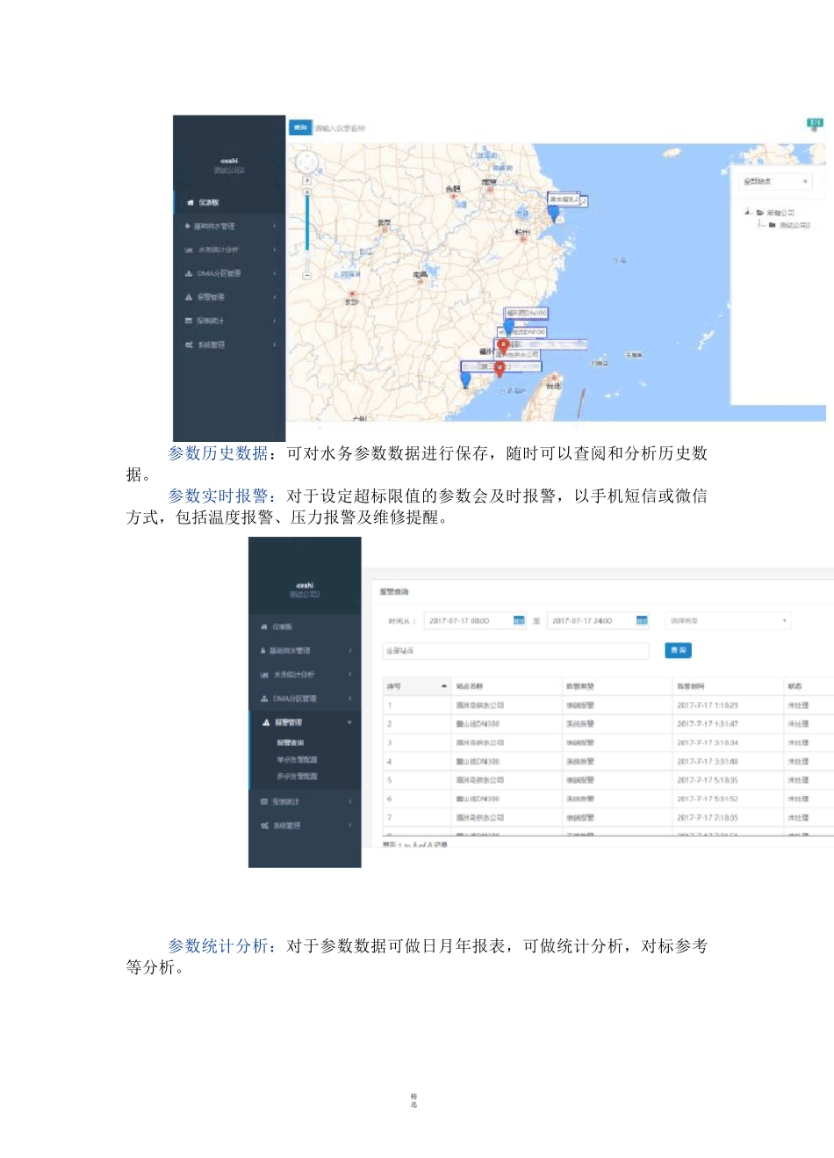Click the lower red map marker near Putian
The width and height of the screenshot is (834, 1158).
tap(500, 370)
